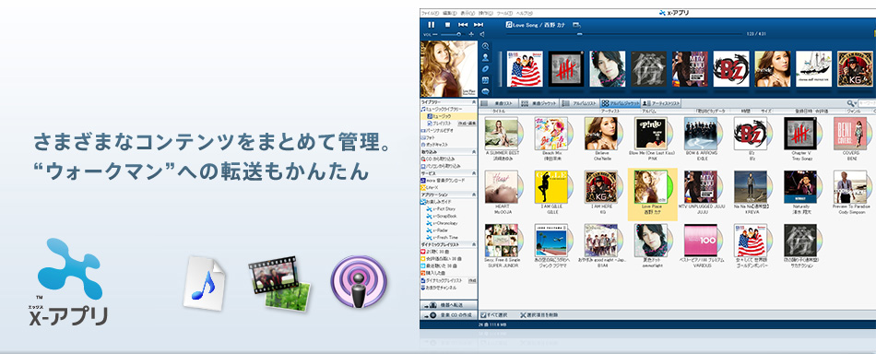Switch to the アルバムジャケット tab
Screen dimensions: 876x354
(621, 103)
